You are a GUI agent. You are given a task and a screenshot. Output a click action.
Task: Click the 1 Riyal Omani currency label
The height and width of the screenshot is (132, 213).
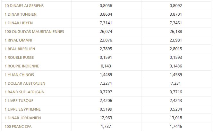18,40
